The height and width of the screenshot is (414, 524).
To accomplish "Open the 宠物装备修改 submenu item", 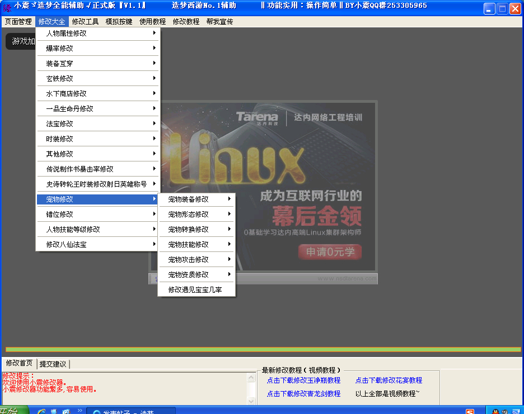I will [x=196, y=199].
